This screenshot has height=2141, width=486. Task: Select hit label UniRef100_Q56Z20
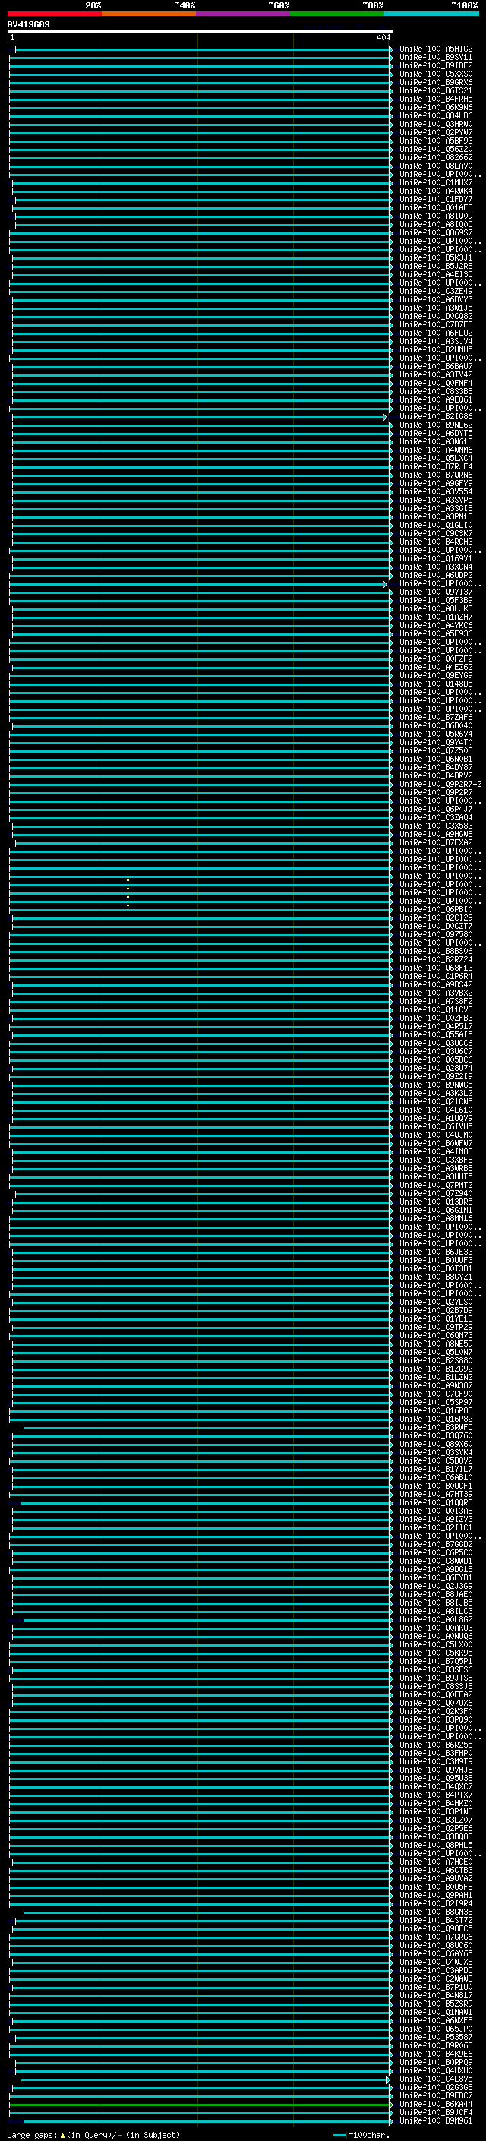pyautogui.click(x=435, y=149)
